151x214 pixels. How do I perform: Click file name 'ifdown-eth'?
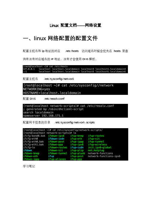click(x=30, y=156)
